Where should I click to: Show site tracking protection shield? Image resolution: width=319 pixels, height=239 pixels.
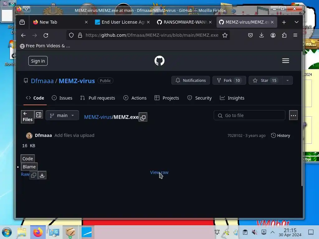(x=71, y=35)
